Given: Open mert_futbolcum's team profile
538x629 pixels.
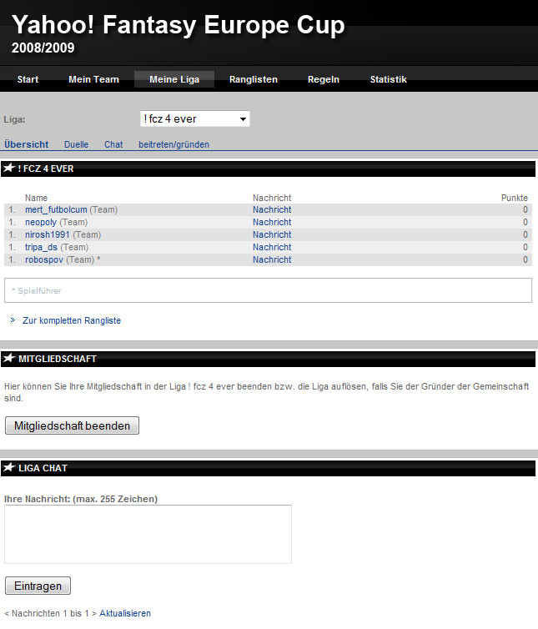Looking at the screenshot, I should (56, 209).
